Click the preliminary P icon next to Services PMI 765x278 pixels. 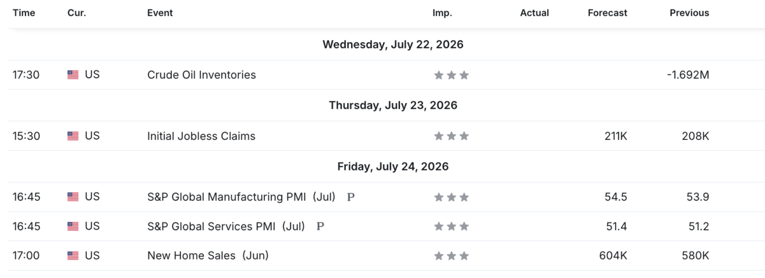pyautogui.click(x=320, y=227)
